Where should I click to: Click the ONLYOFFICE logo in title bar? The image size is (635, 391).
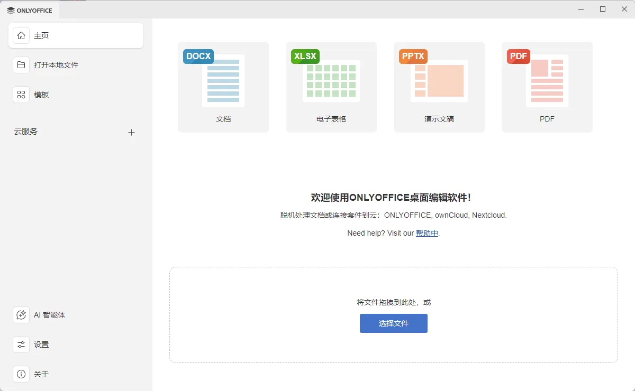[30, 10]
